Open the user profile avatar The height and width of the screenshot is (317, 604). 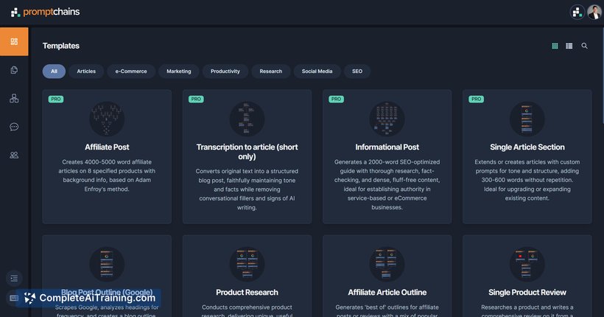(x=594, y=13)
